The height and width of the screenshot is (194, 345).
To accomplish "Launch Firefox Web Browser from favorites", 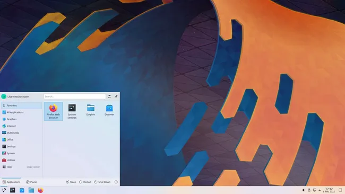I will 53,111.
